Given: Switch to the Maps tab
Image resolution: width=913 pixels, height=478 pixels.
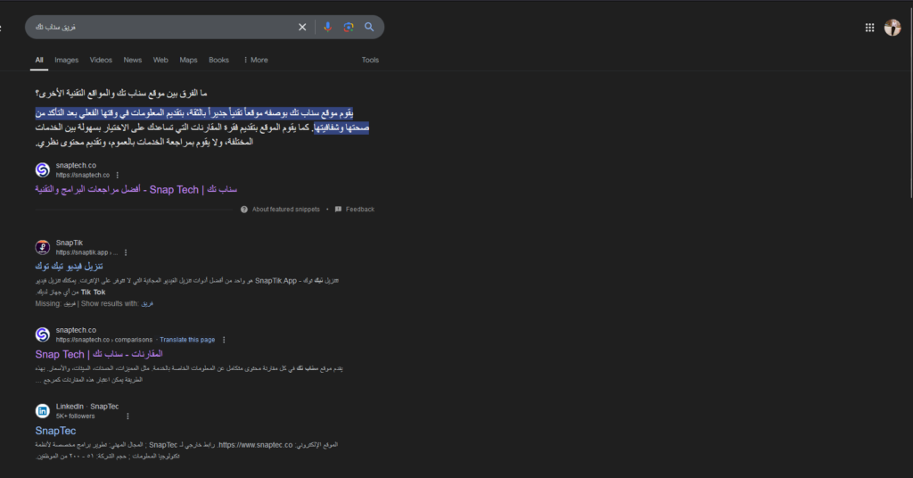Looking at the screenshot, I should tap(188, 60).
